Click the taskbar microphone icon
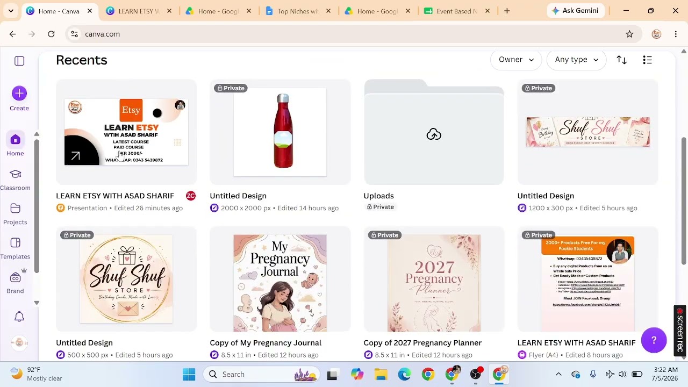 (593, 374)
